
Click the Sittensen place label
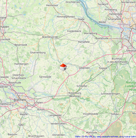point(84,68)
